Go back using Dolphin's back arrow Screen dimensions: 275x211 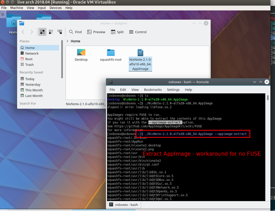(x=23, y=32)
